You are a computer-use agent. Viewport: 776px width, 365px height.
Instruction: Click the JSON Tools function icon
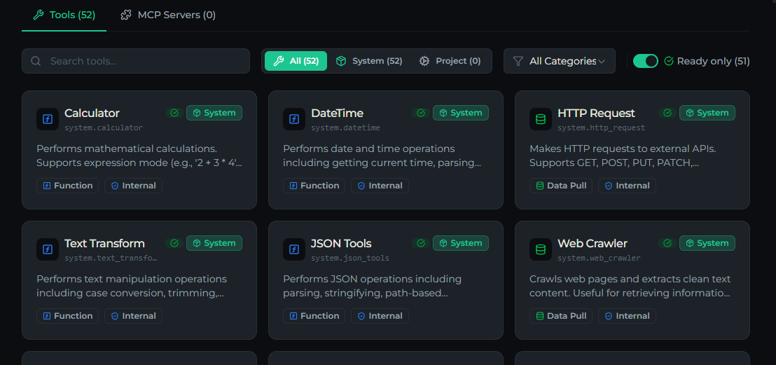pyautogui.click(x=294, y=249)
